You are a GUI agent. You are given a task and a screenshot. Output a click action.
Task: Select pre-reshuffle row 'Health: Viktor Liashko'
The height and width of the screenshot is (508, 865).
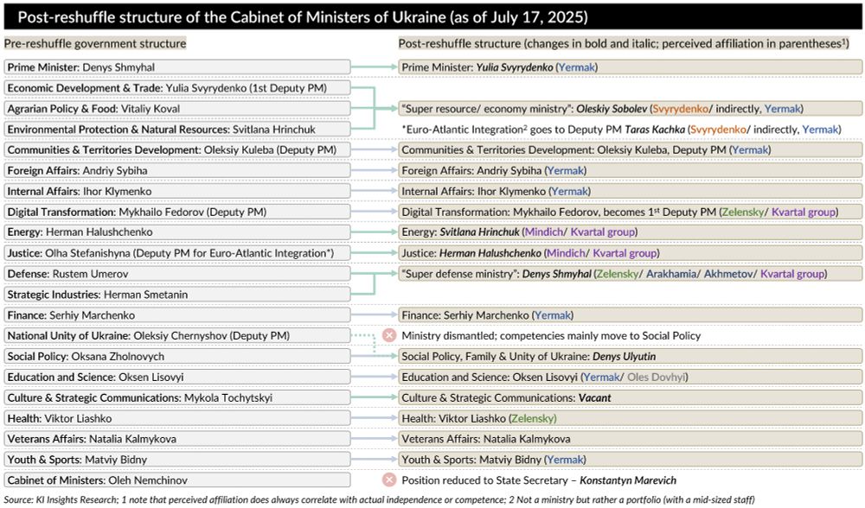[177, 418]
